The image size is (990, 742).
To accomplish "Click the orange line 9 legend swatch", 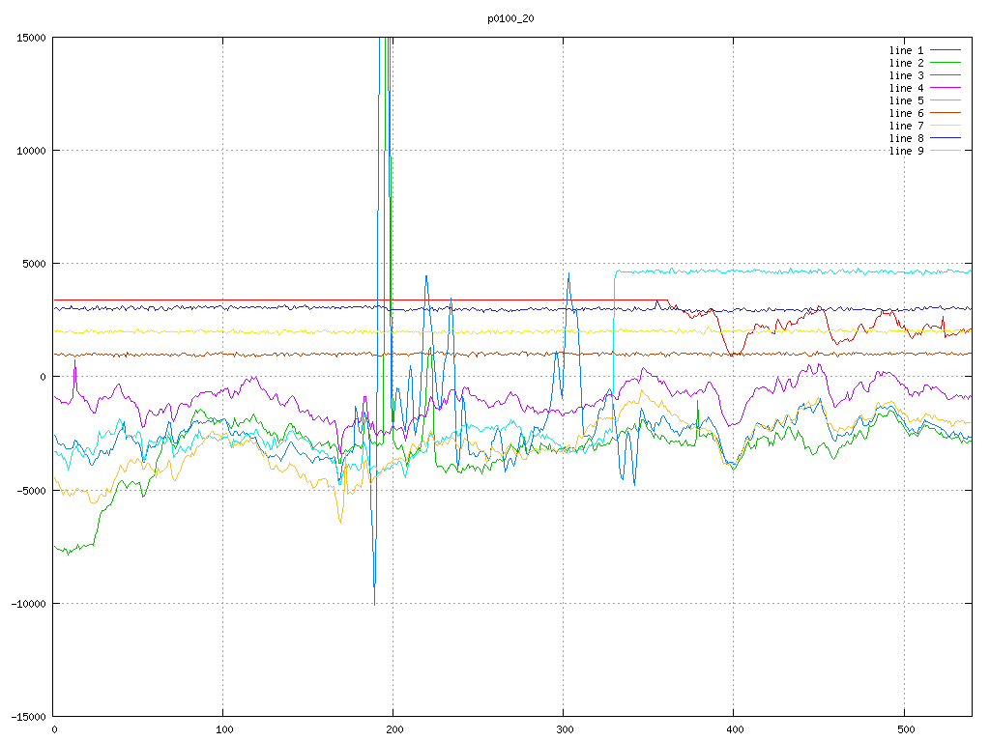I will coord(946,150).
